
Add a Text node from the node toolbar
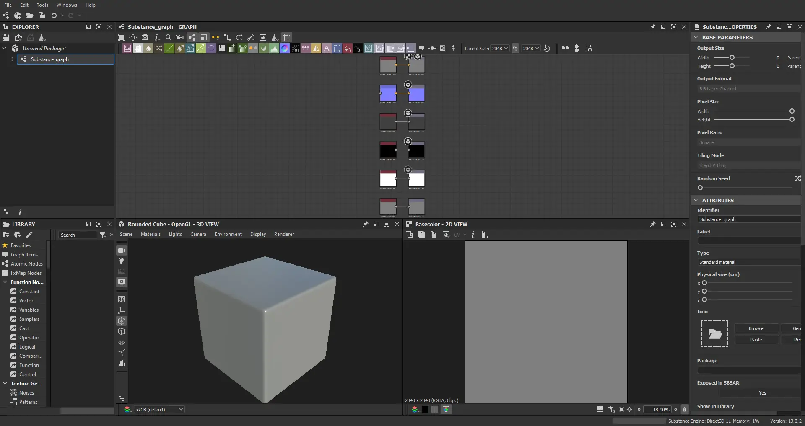pyautogui.click(x=327, y=48)
